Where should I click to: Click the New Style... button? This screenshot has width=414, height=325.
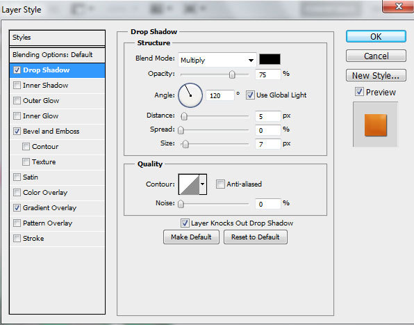(x=376, y=75)
